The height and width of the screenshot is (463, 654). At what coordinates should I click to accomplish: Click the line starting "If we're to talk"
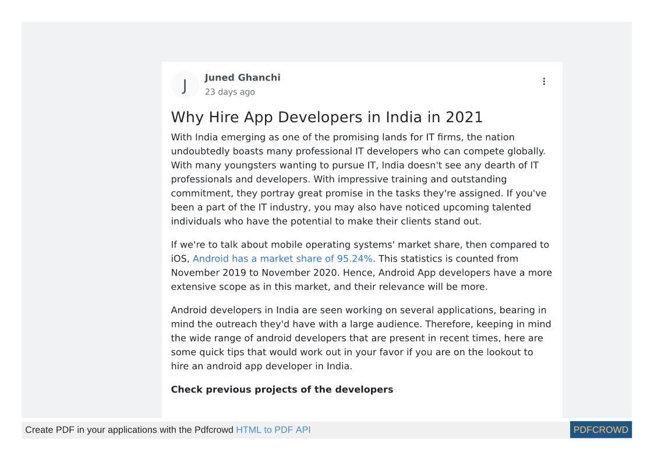coord(359,245)
